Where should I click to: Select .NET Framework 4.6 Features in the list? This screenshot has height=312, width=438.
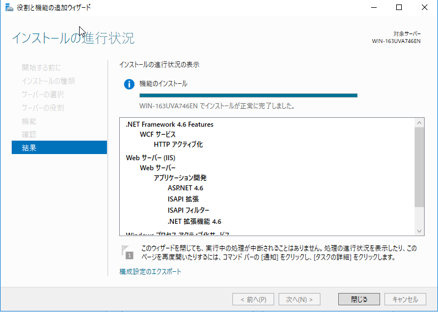coord(169,124)
